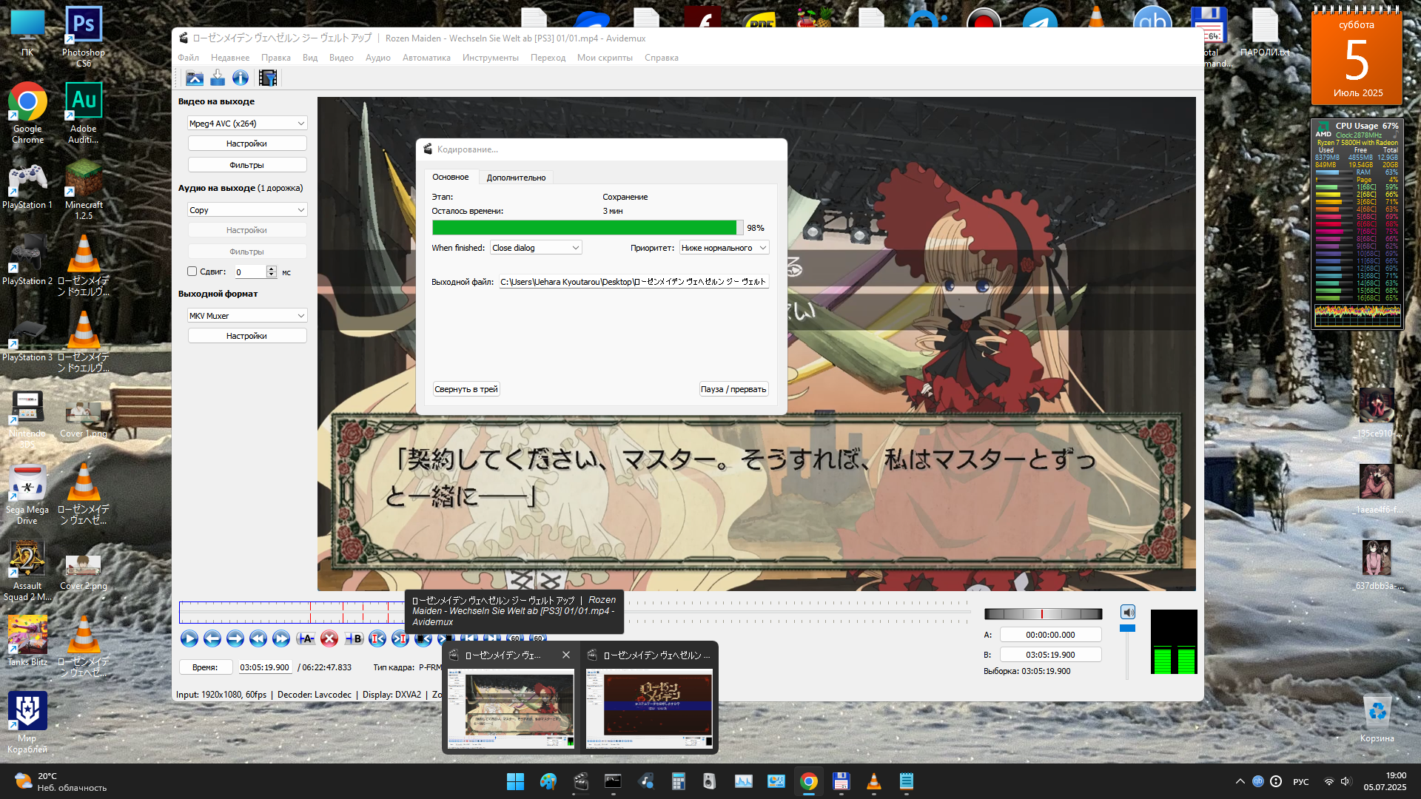Open the Инструменты menu
Viewport: 1421px width, 799px height.
(490, 58)
